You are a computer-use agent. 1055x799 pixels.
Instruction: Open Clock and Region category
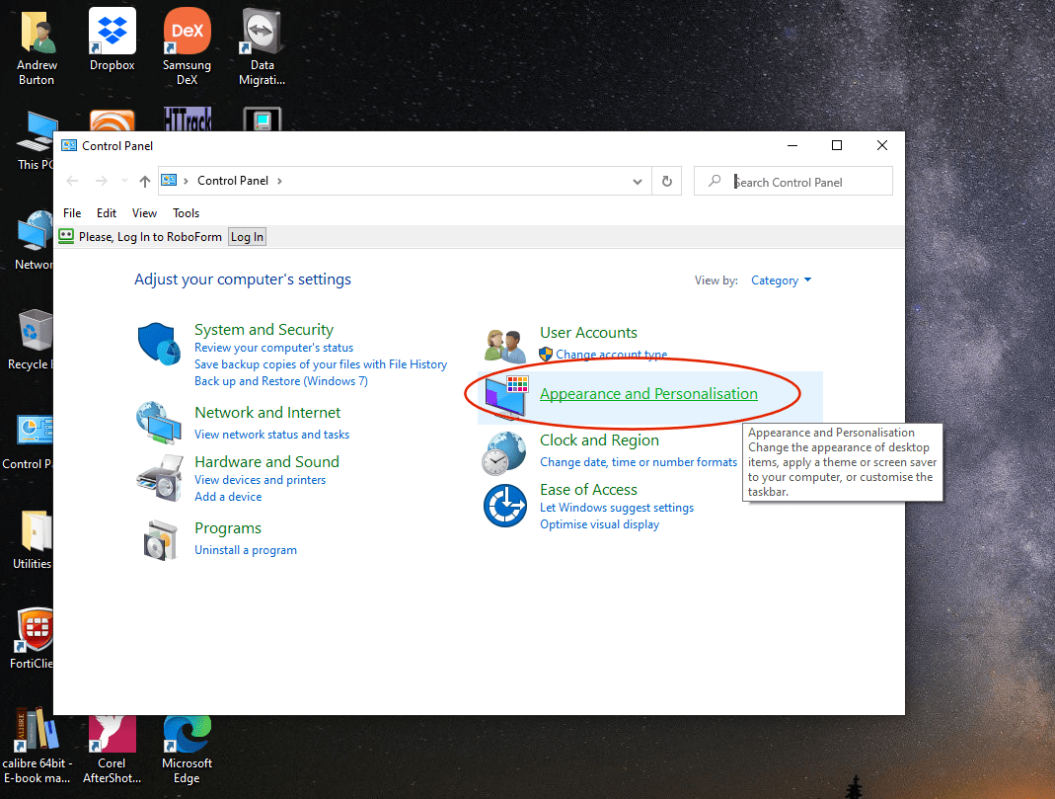pos(599,440)
